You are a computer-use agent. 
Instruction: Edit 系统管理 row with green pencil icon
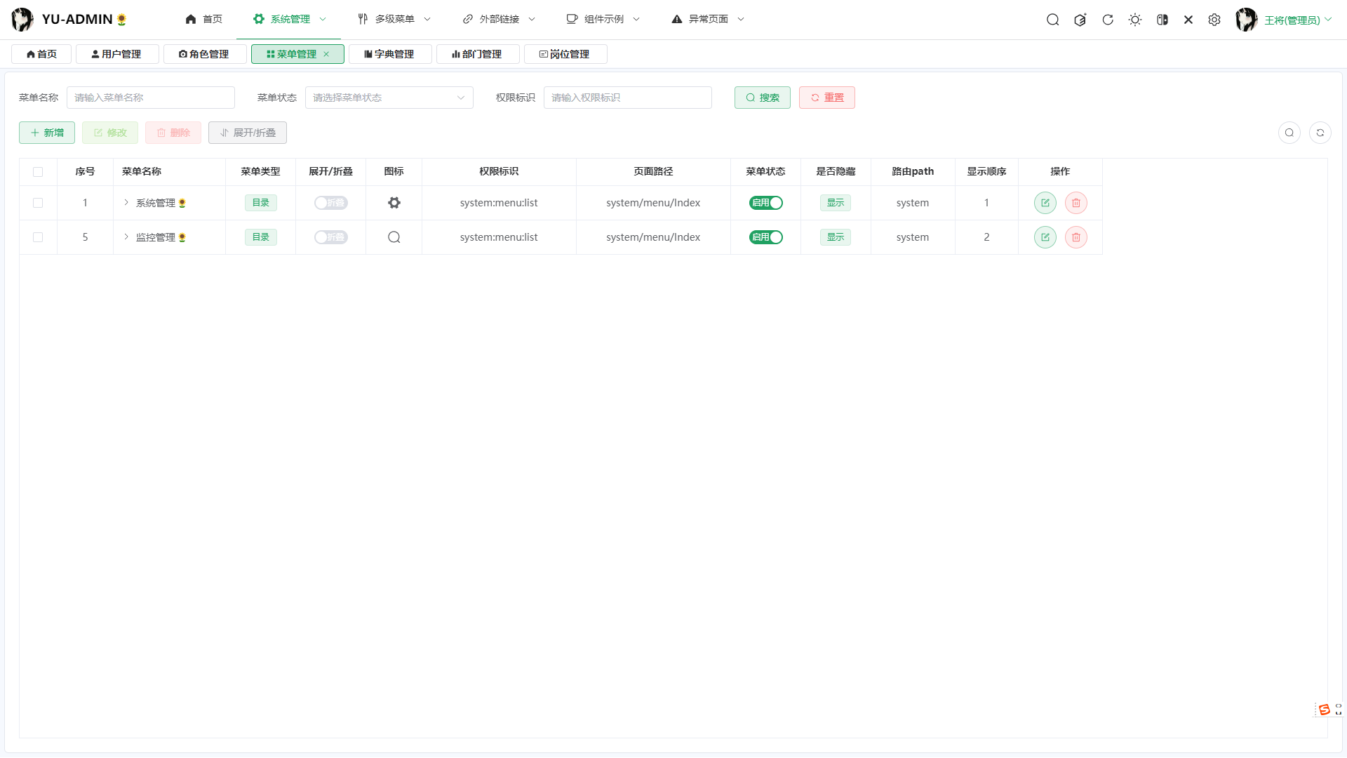coord(1045,202)
